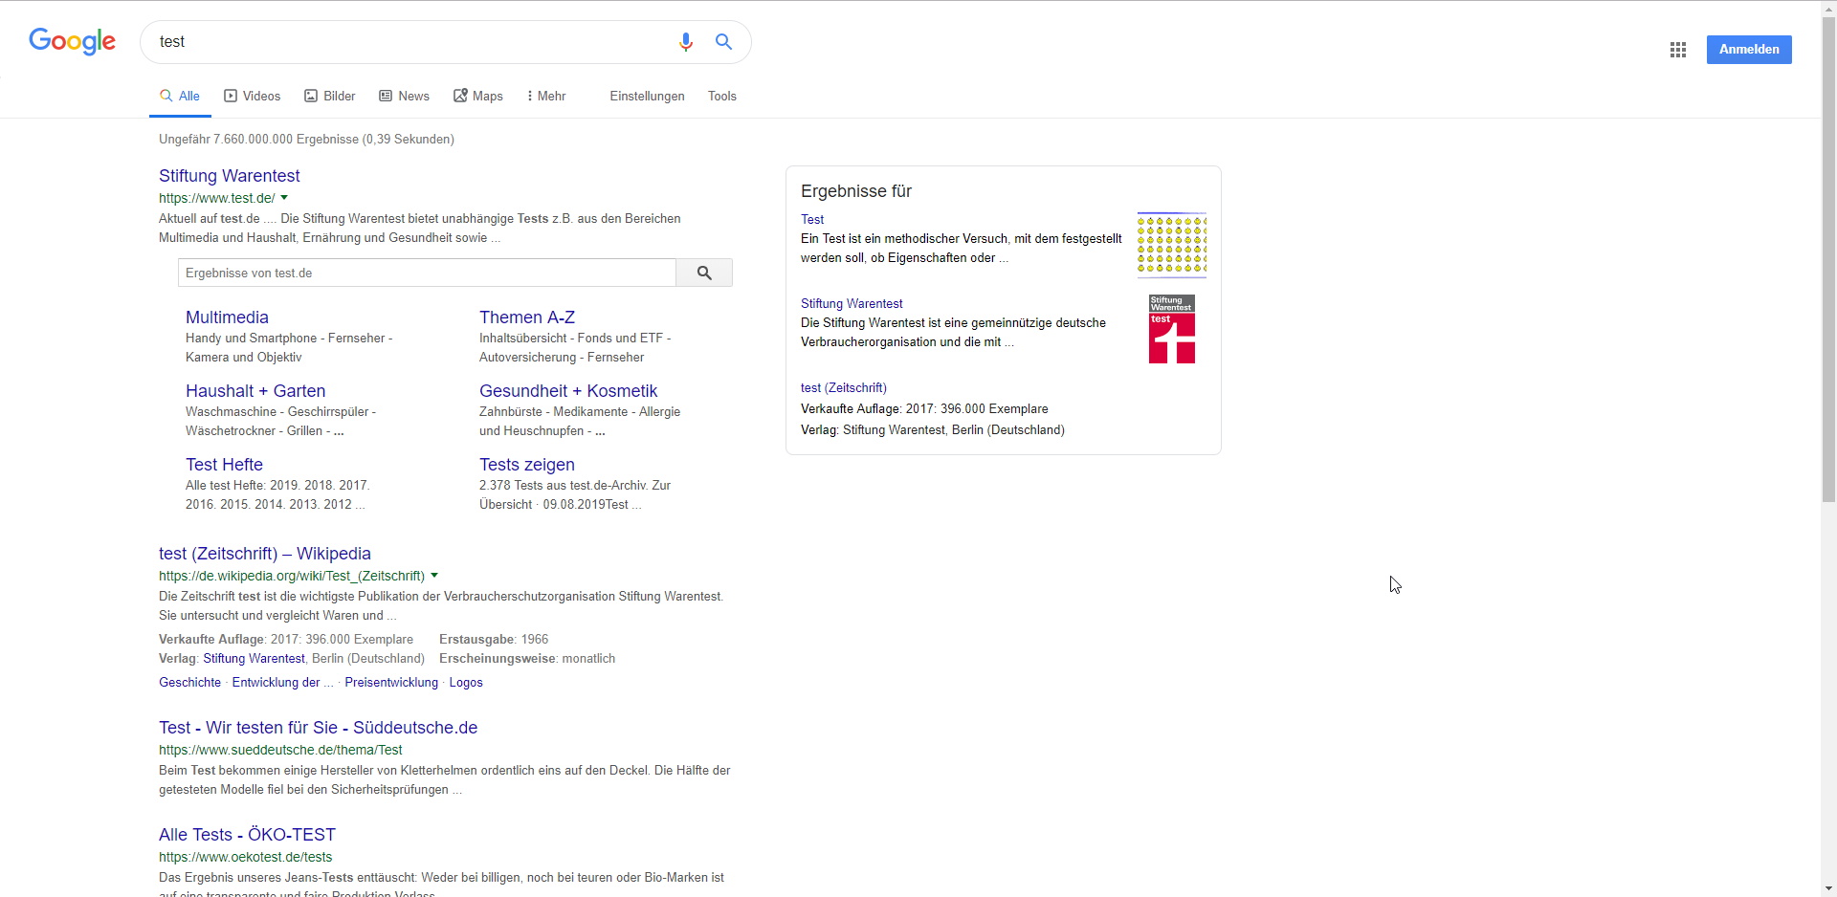Open Stiftung Warentest link in side panel
This screenshot has height=897, width=1837.
(852, 304)
